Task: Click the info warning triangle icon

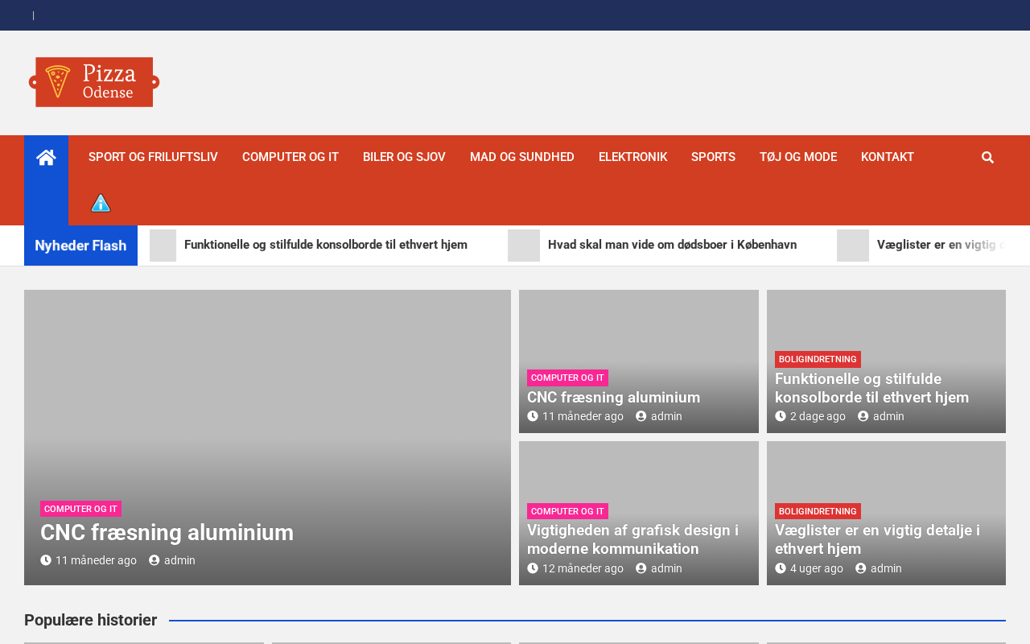Action: pyautogui.click(x=101, y=203)
